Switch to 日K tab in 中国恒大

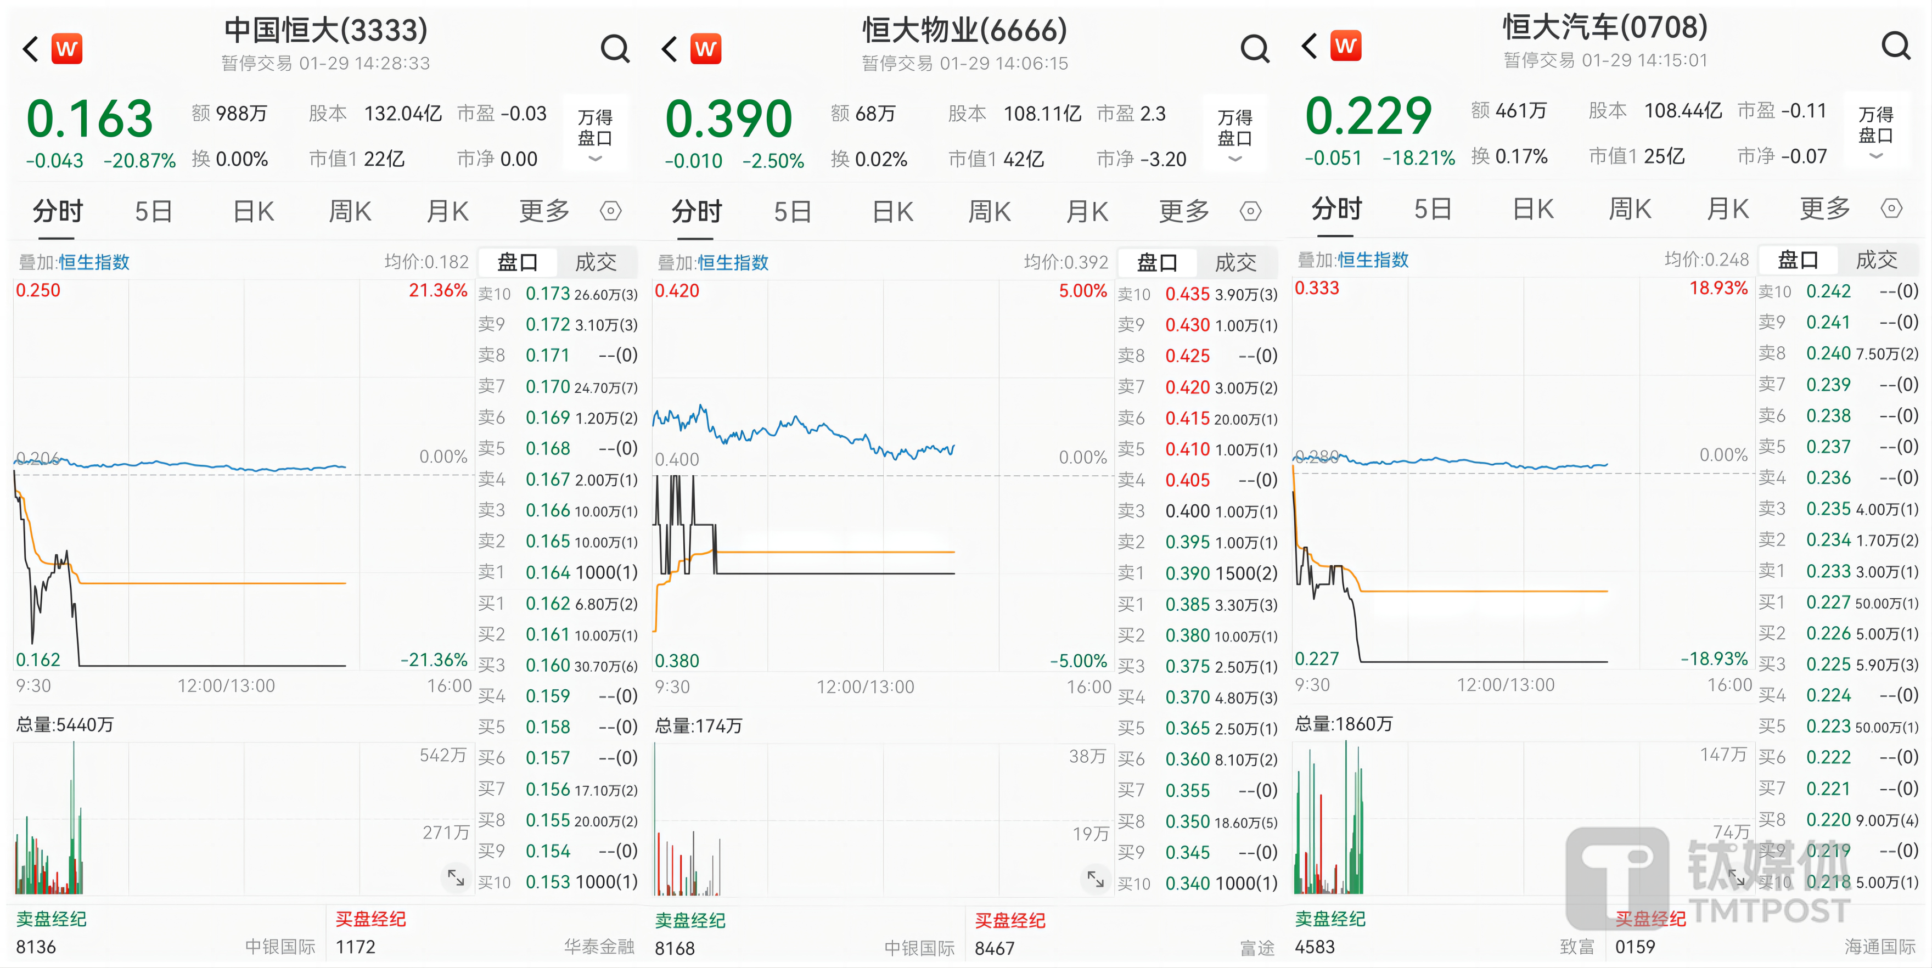(254, 211)
